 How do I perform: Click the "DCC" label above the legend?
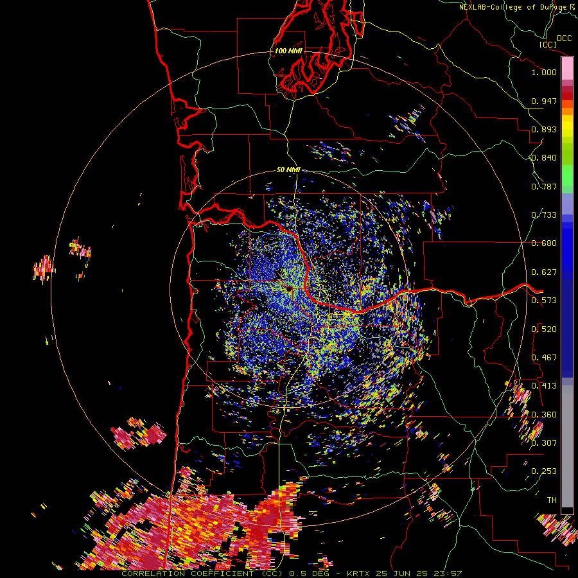pos(564,39)
